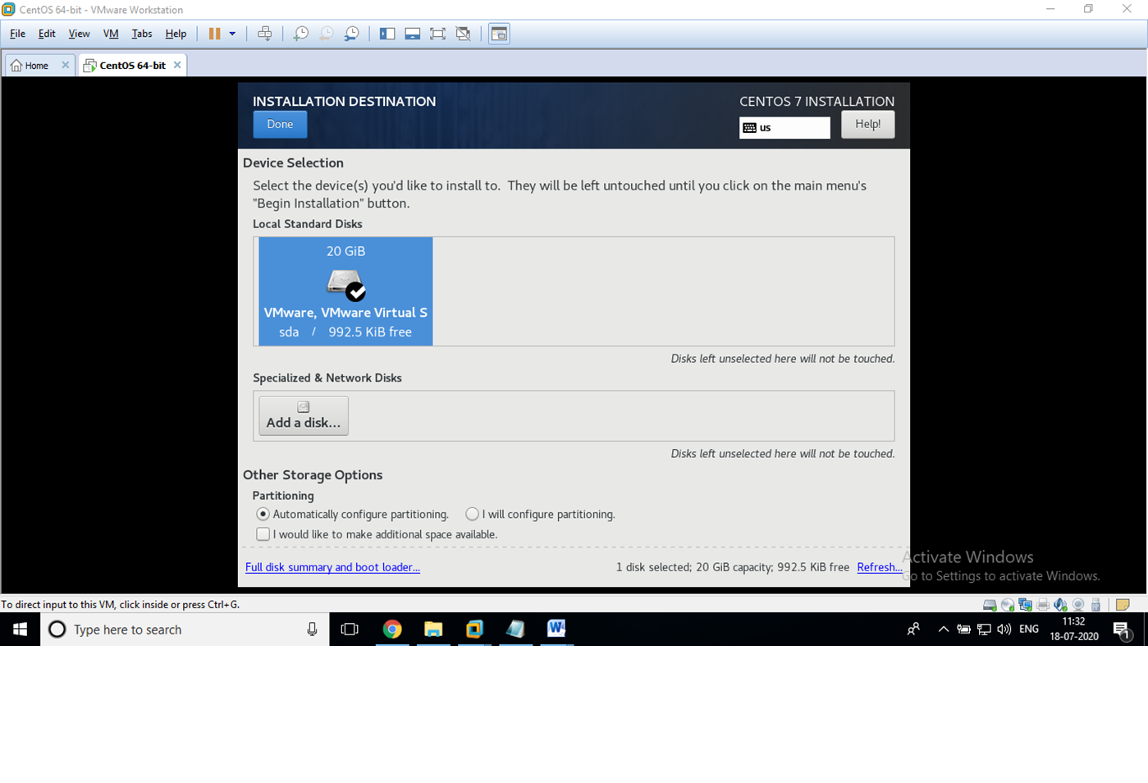Select the VMware Virtual S disk
This screenshot has width=1148, height=783.
coord(345,291)
